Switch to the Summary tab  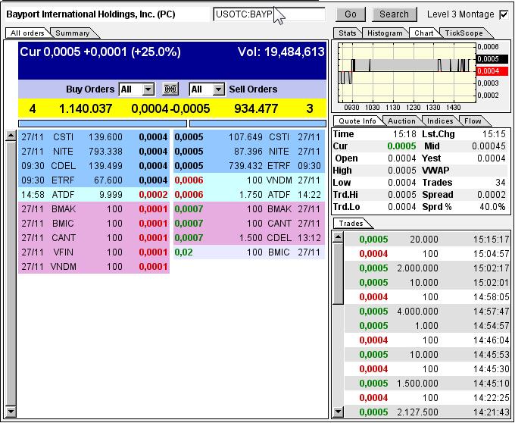(73, 33)
